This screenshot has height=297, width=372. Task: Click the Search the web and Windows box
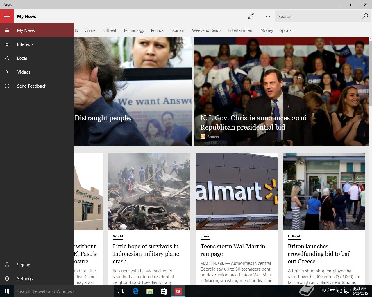pos(64,291)
